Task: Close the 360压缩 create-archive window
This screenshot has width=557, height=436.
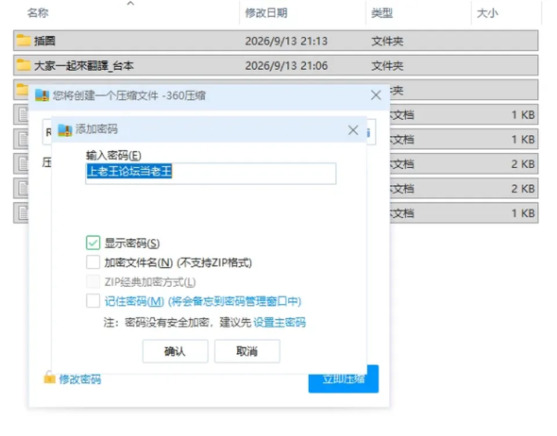Action: 376,95
